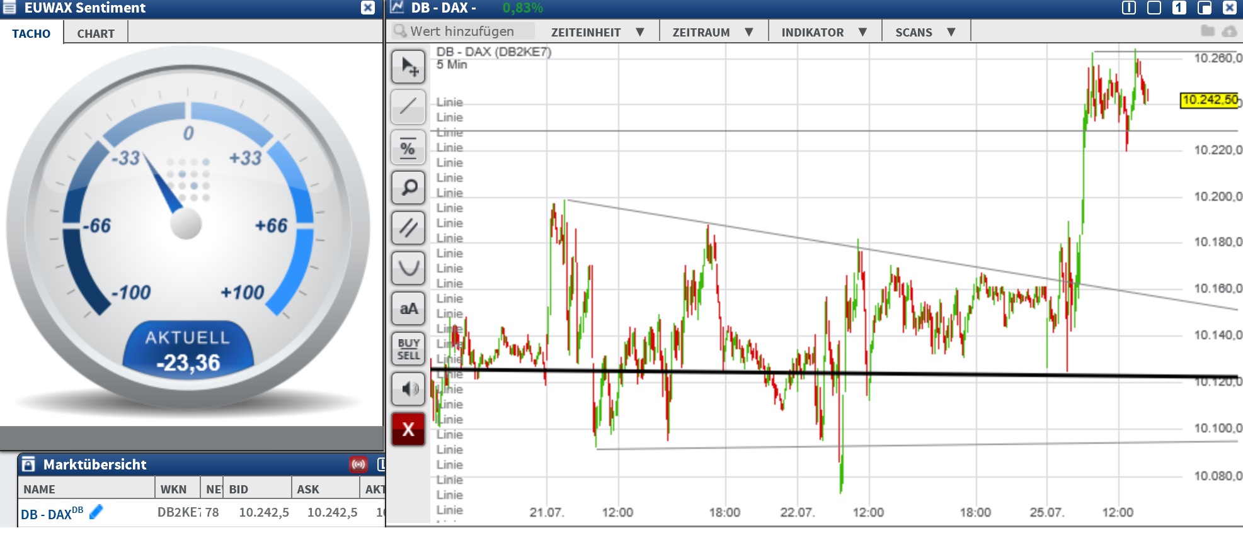Select the parallel lines channel tool
The image size is (1243, 545).
pos(408,228)
